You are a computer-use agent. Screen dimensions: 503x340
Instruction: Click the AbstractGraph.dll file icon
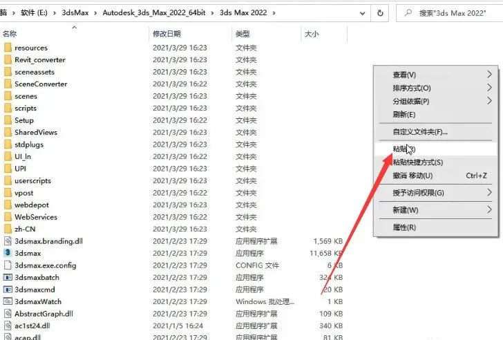pos(8,314)
